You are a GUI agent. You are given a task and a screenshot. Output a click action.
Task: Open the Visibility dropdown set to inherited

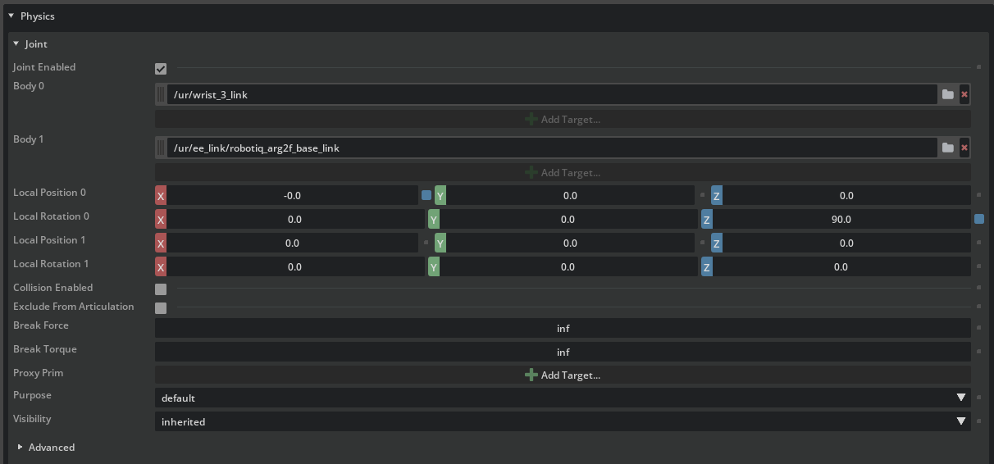point(562,421)
